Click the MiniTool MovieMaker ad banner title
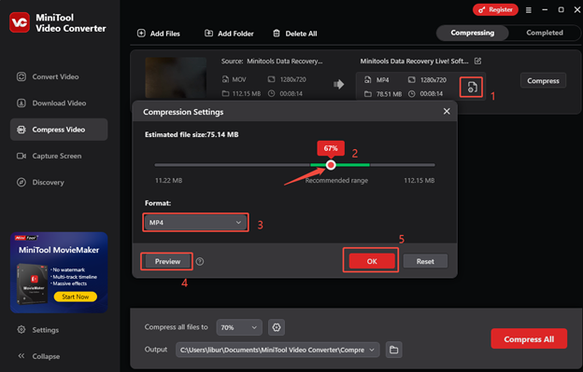The image size is (583, 372). pos(59,250)
